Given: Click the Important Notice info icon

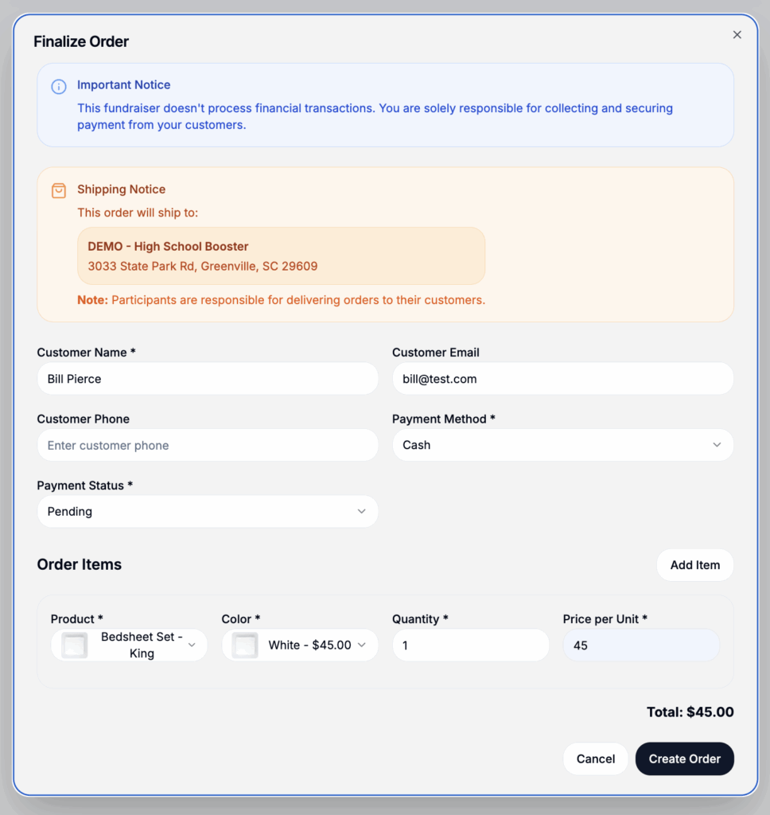Looking at the screenshot, I should tap(59, 86).
